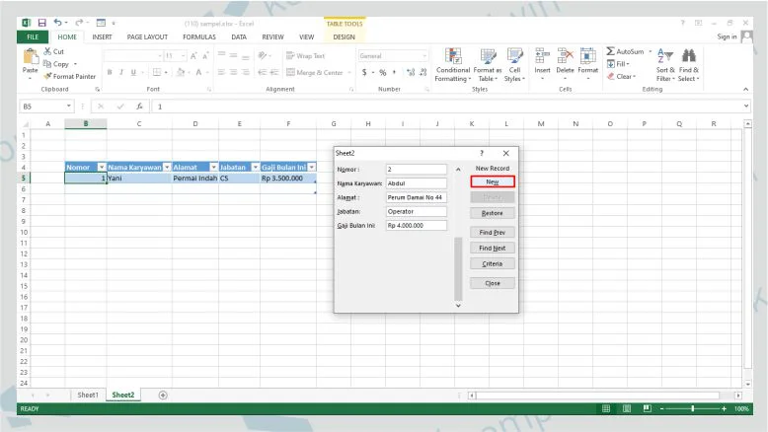Open the FILE menu

32,36
